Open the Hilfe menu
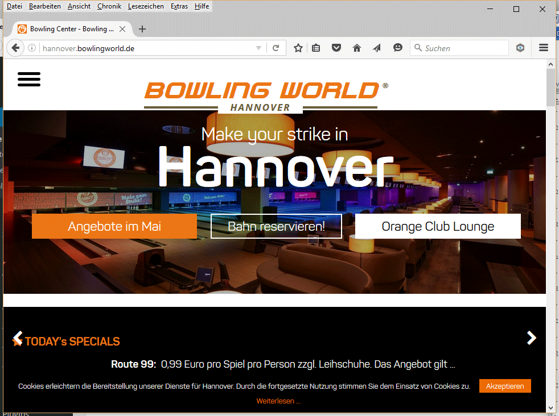The image size is (559, 416). pos(202,6)
